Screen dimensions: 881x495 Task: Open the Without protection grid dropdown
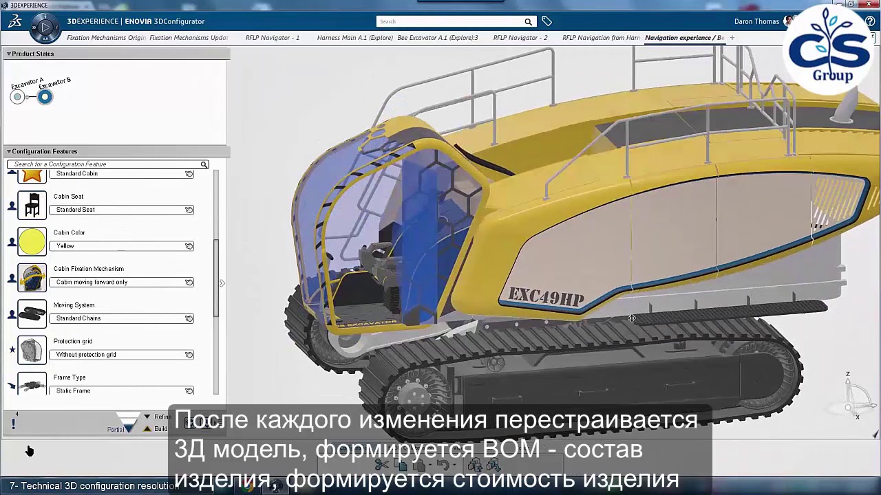tap(121, 355)
